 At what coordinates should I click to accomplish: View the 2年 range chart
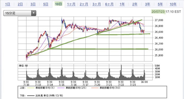pyautogui.click(x=135, y=4)
